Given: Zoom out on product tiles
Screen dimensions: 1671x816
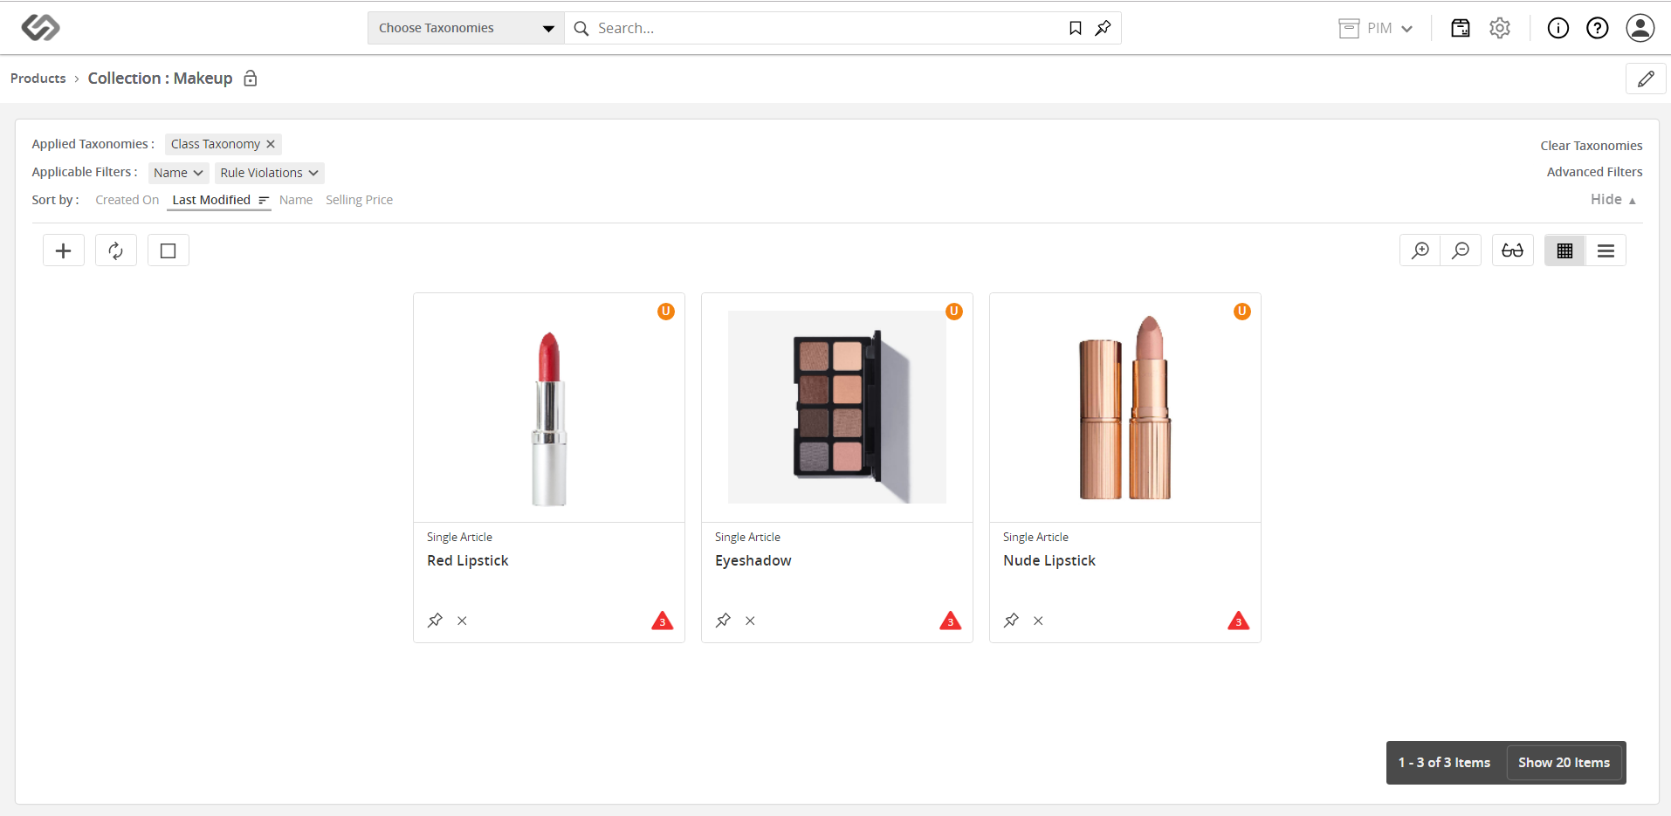Looking at the screenshot, I should coord(1461,250).
